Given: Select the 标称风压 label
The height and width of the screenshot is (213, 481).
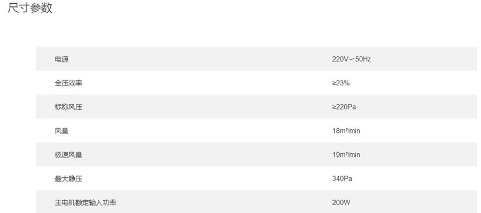Looking at the screenshot, I should coord(68,107).
